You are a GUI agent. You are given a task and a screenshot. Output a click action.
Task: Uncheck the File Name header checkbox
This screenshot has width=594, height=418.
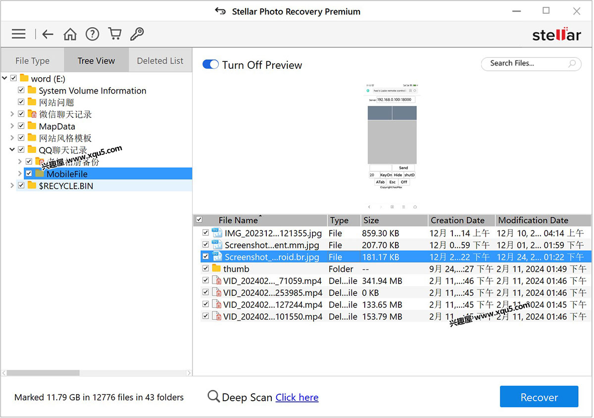point(199,220)
